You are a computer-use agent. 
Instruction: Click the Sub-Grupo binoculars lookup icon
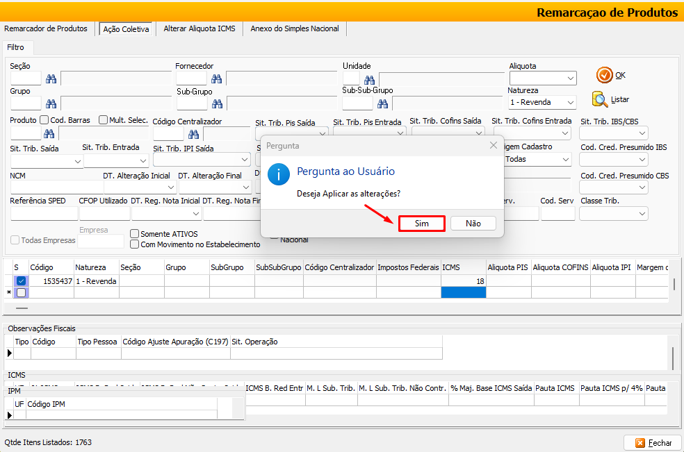(x=217, y=103)
